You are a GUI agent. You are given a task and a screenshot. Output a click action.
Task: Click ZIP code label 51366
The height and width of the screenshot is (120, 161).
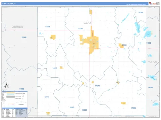(x=133, y=108)
